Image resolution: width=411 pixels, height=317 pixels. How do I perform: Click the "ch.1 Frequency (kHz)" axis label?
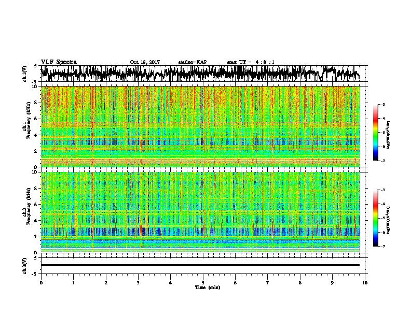[26, 121]
